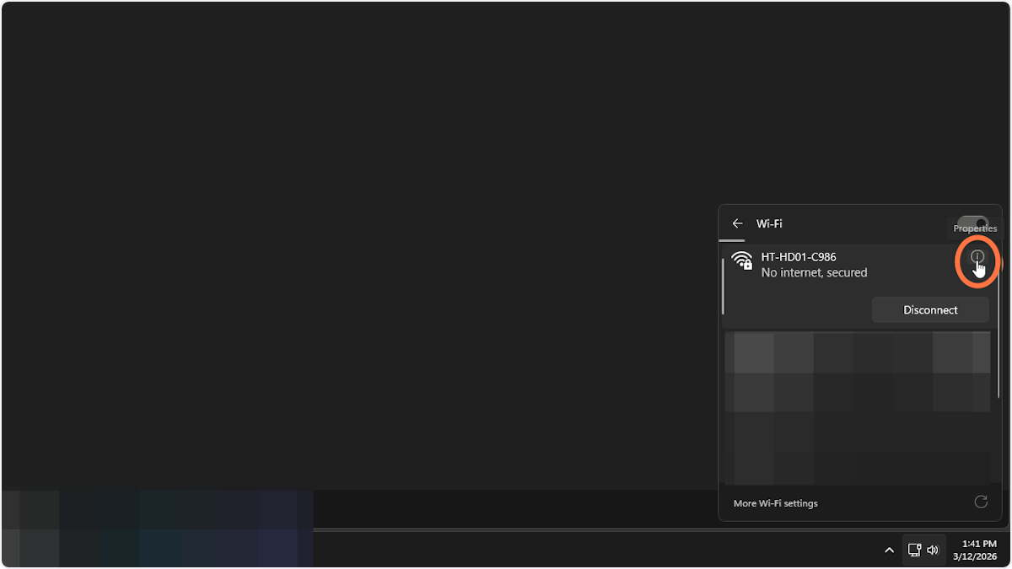Open HT-HD01-C986 details via the info icon

[x=977, y=257]
